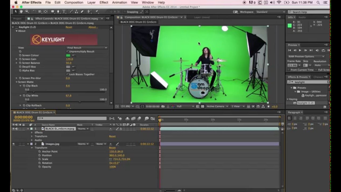Toggle Scale constrain proportions link
This screenshot has width=341, height=192.
111,159
